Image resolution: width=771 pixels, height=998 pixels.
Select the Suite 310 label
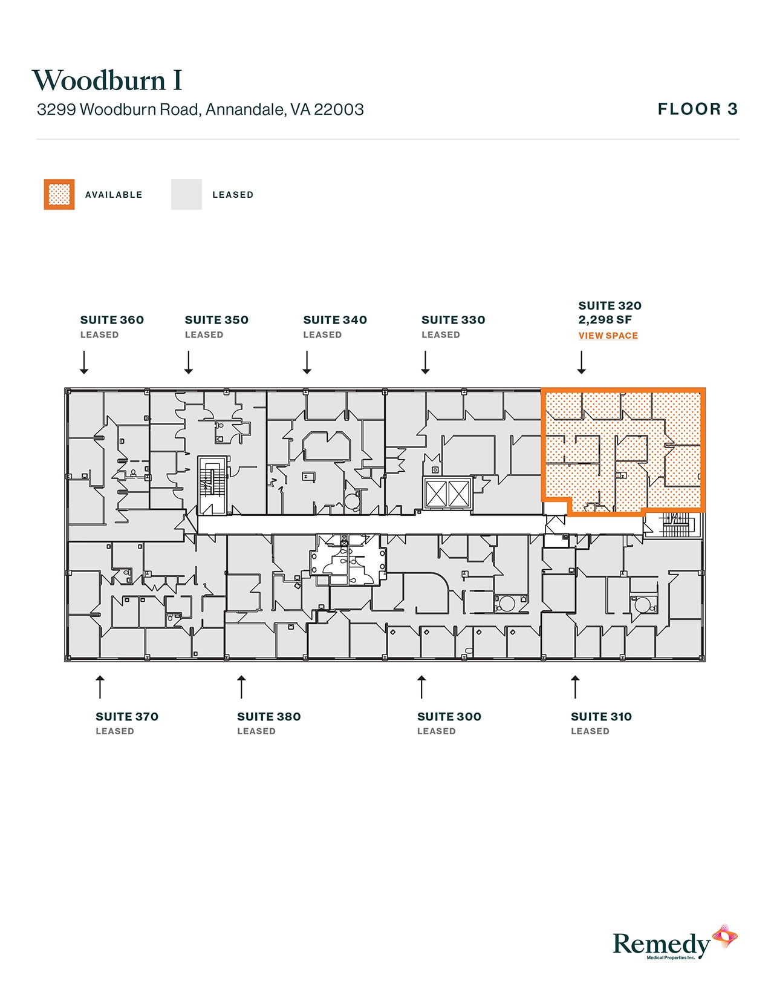point(601,717)
